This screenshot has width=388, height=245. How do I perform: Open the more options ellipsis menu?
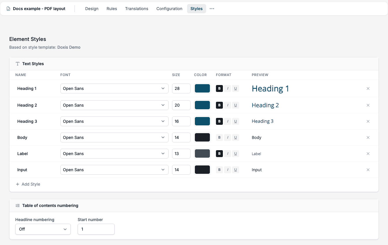click(x=212, y=9)
